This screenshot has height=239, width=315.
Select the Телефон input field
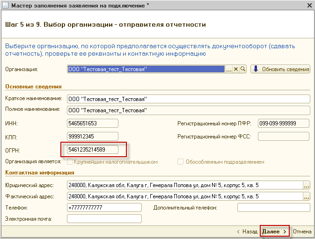pyautogui.click(x=104, y=207)
